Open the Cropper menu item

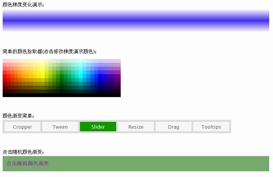click(x=22, y=127)
